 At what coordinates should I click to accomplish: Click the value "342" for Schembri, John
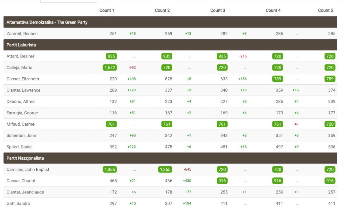tap(169, 136)
